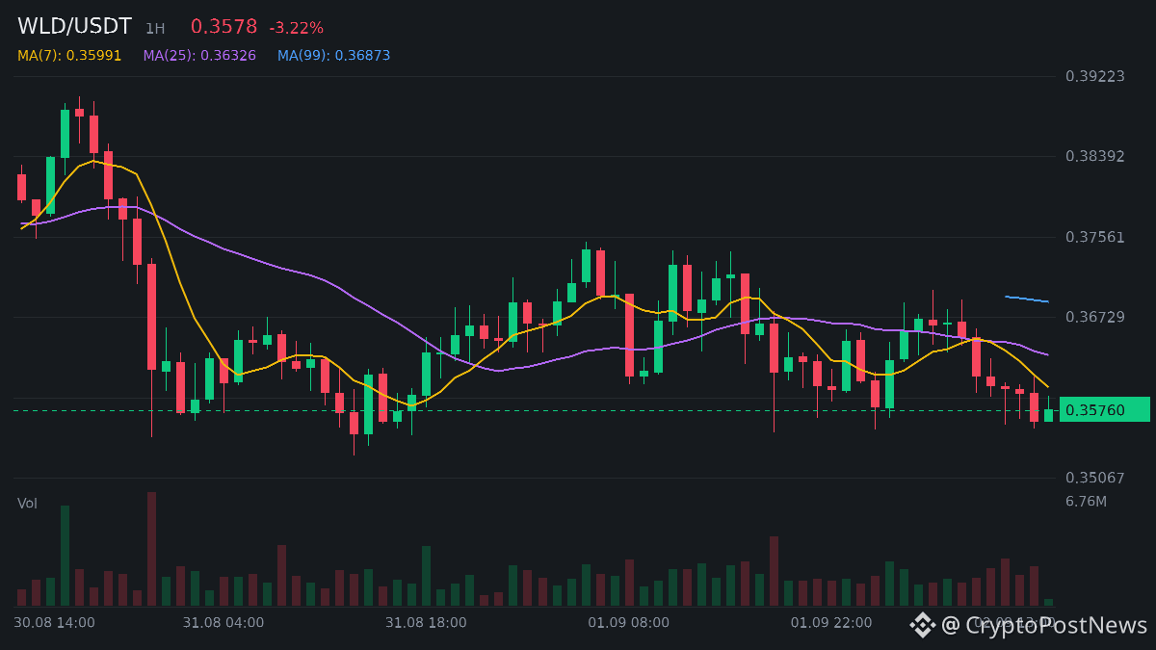Screen dimensions: 1156x650
Task: Click the -3.22% change indicator
Action: pos(296,28)
